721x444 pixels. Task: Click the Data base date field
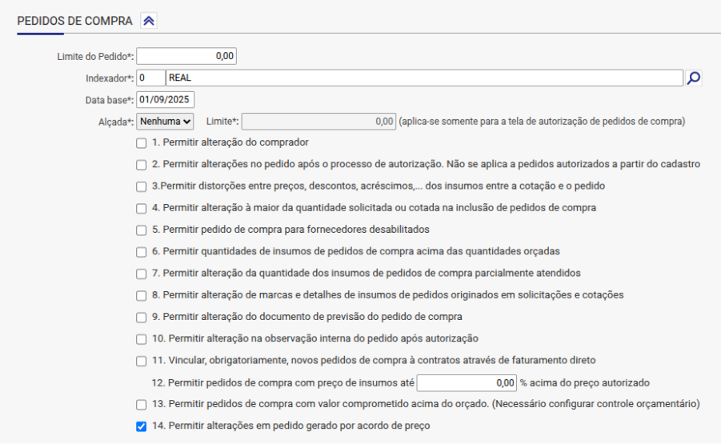[165, 100]
